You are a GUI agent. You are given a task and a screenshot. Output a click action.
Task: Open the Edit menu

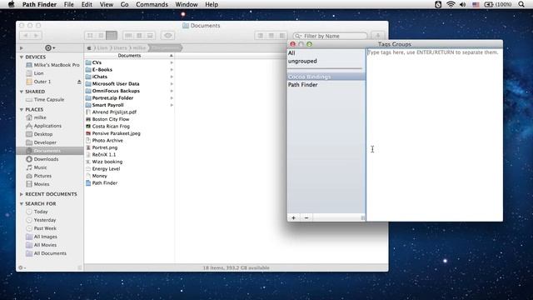pos(87,4)
